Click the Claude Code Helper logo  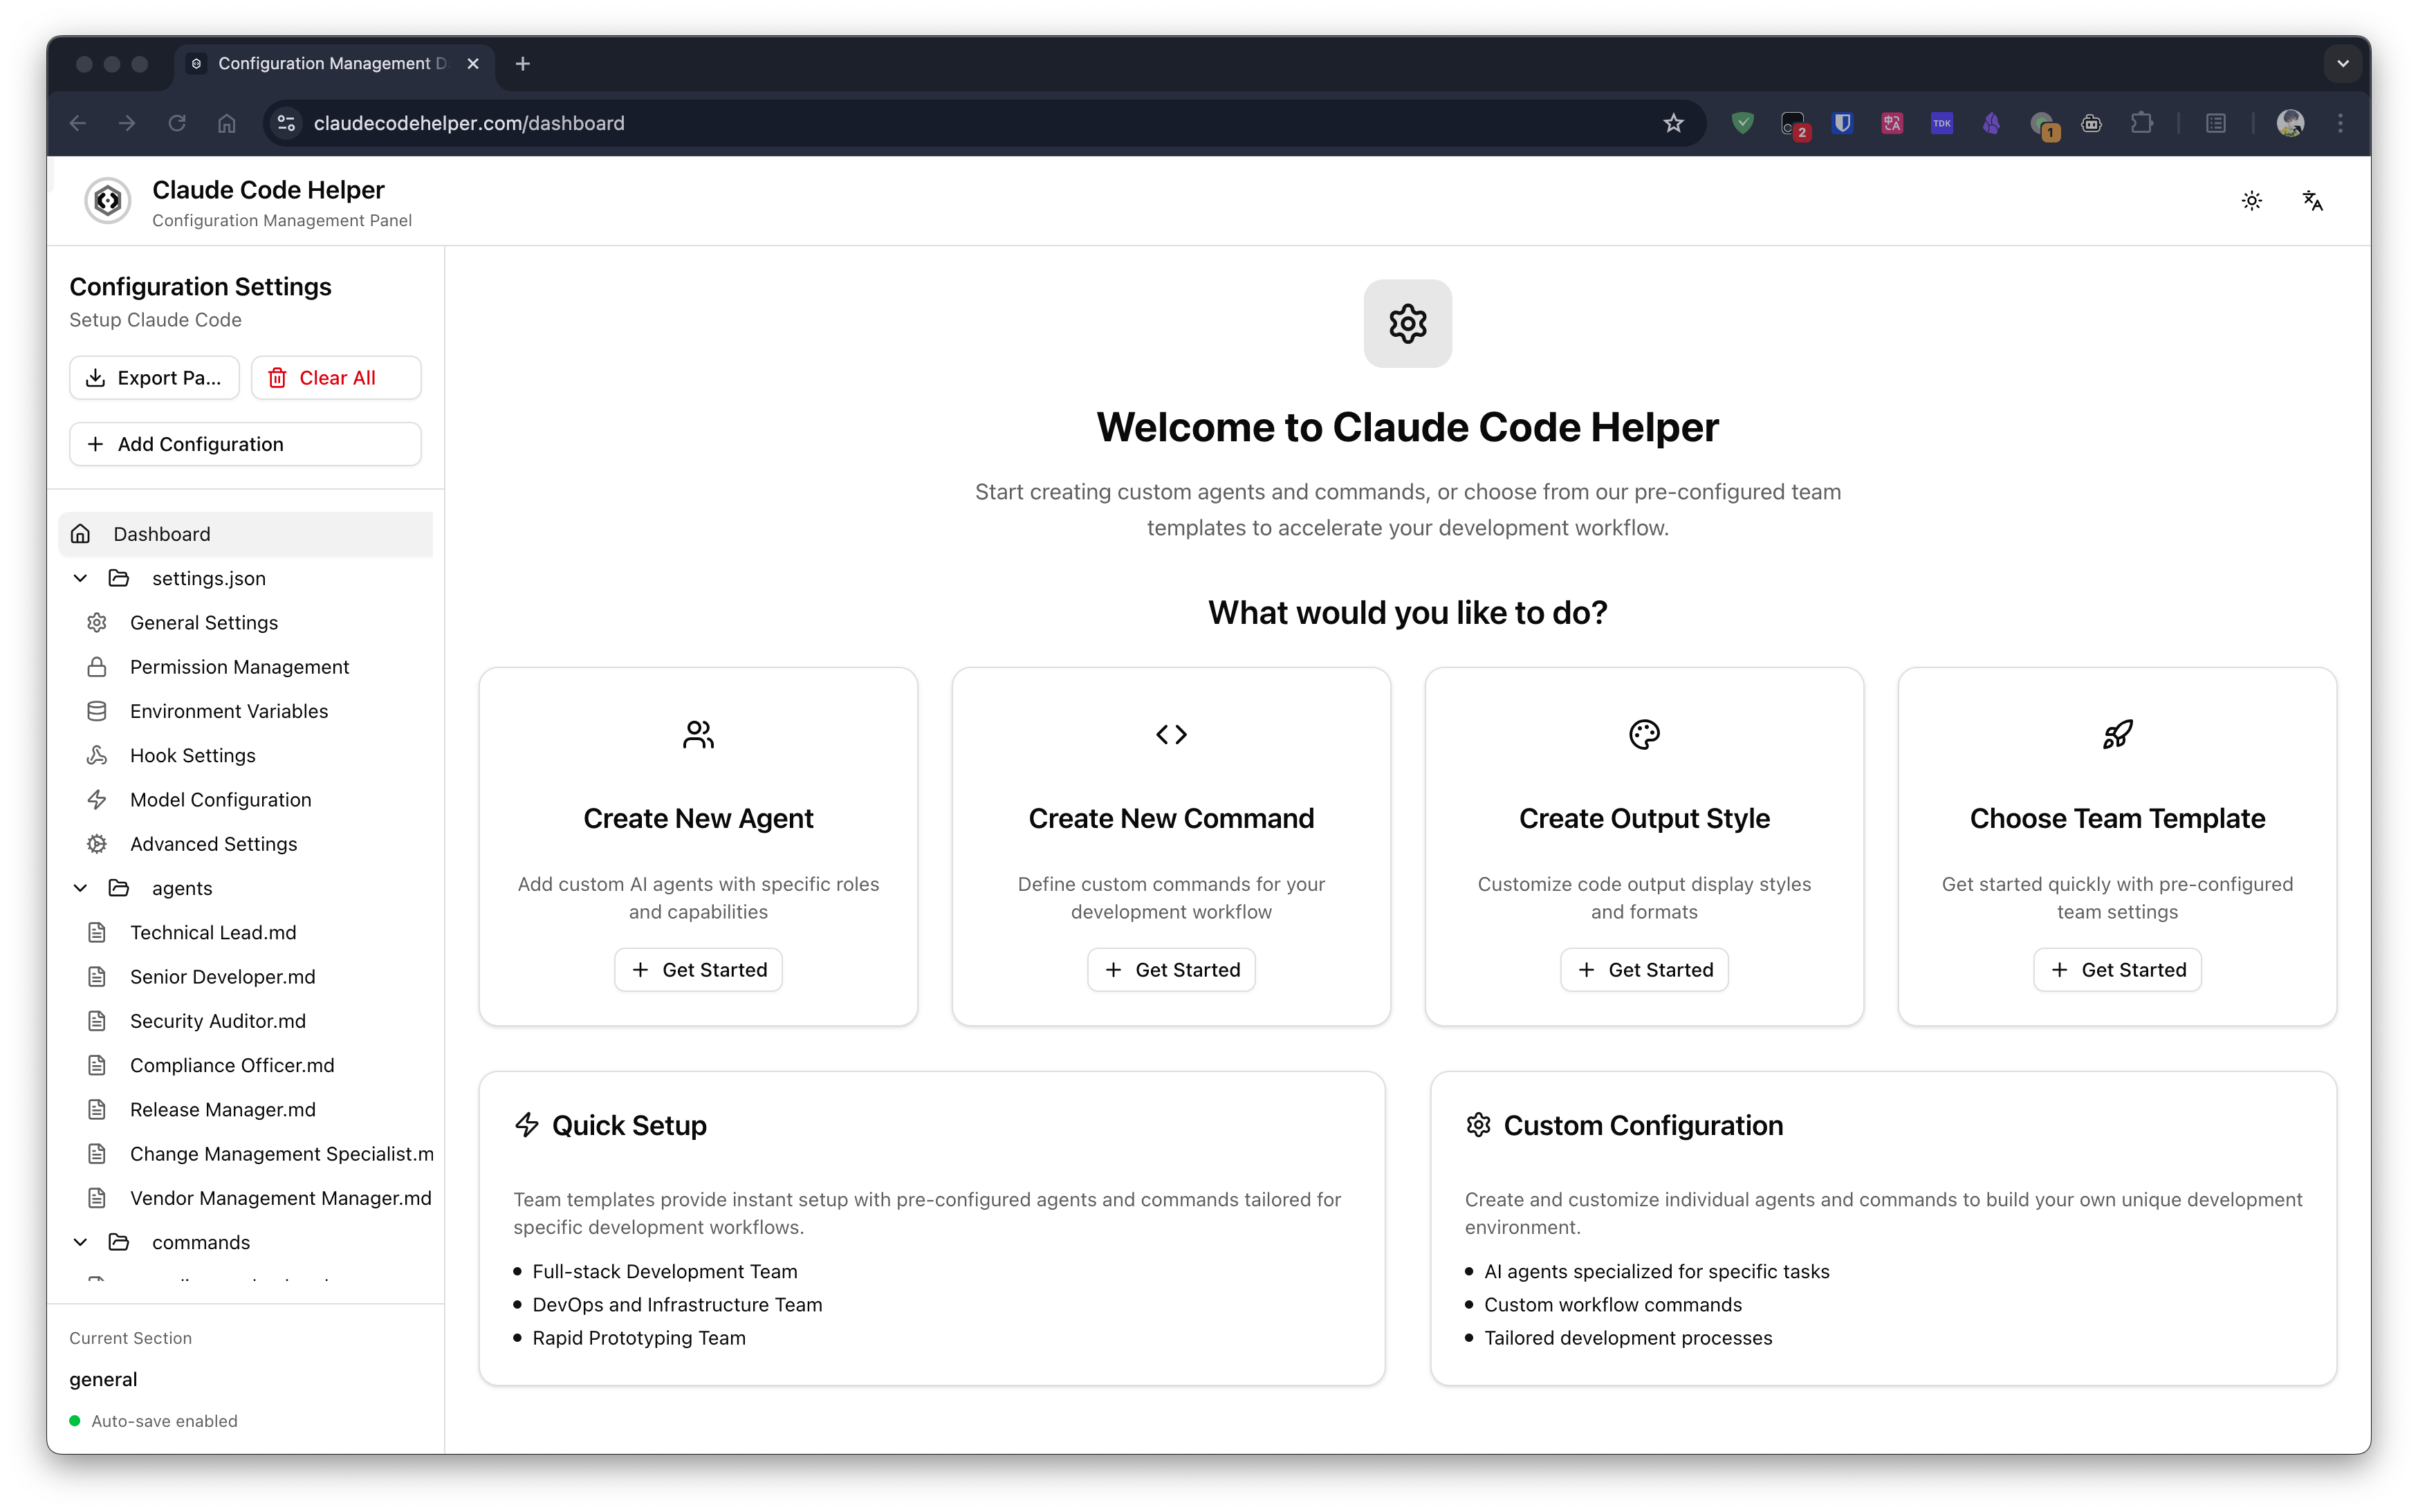108,201
